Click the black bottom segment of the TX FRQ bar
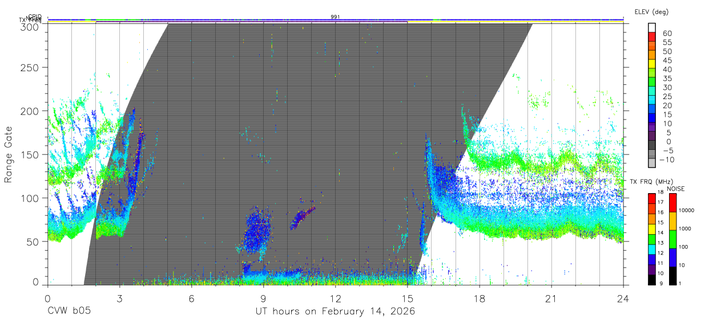Viewport: 701px width, 323px height. (x=651, y=279)
